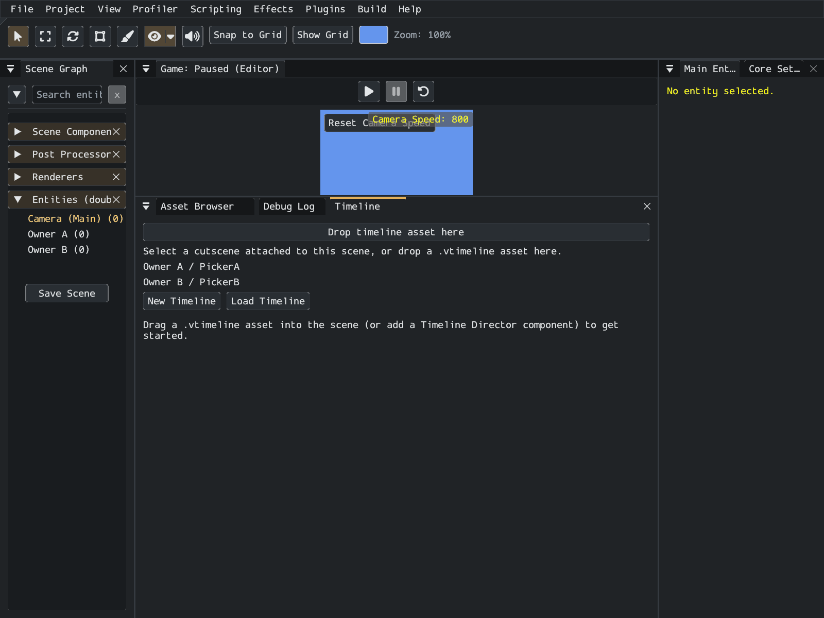
Task: Click the New Timeline button
Action: click(x=181, y=301)
